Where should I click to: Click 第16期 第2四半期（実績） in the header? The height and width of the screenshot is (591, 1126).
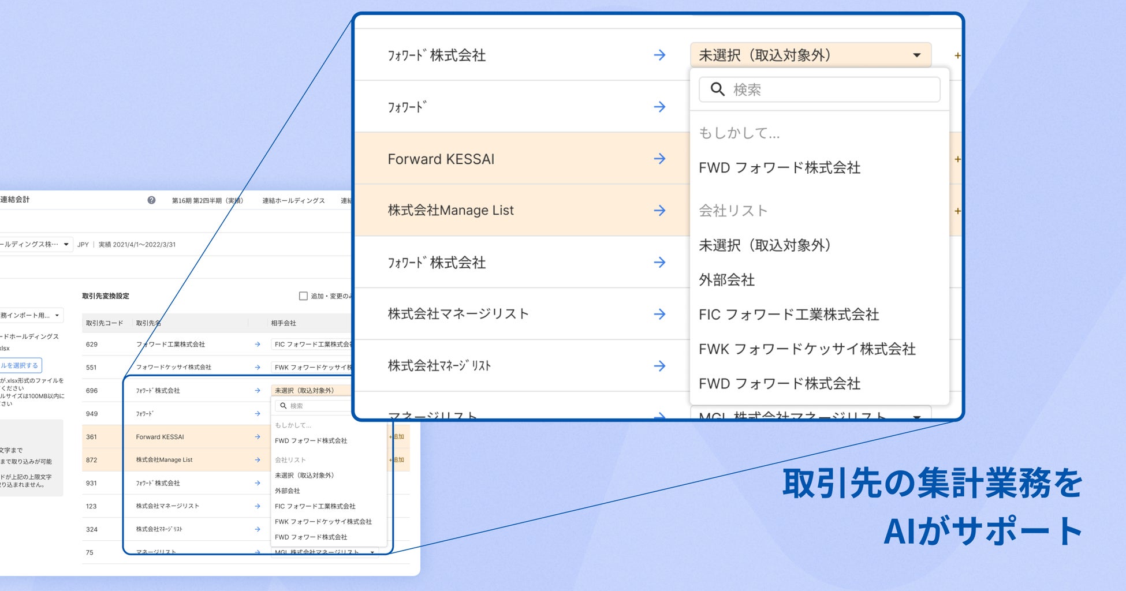tap(207, 201)
